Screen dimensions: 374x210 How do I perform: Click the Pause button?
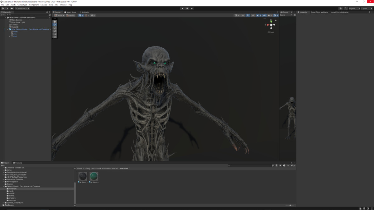pyautogui.click(x=187, y=8)
